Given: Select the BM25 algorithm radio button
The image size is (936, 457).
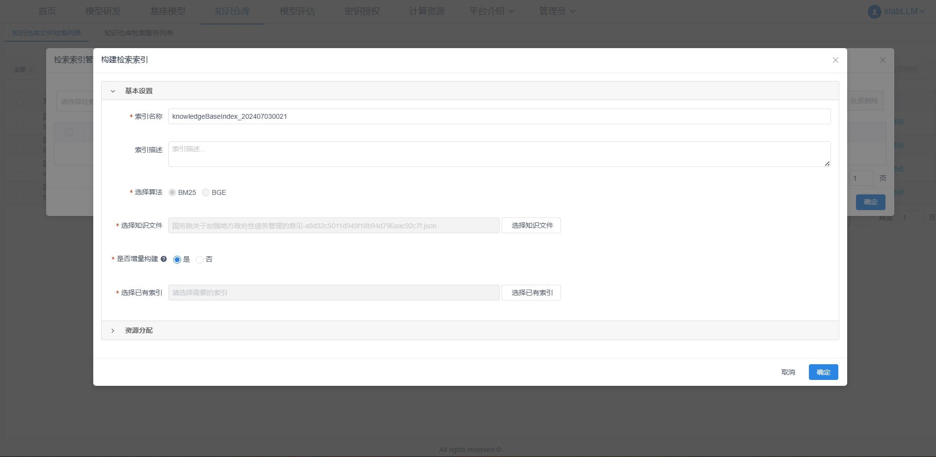Looking at the screenshot, I should coord(172,192).
